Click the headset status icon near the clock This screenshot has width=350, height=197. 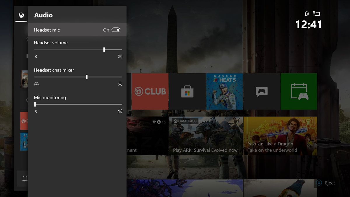point(306,13)
